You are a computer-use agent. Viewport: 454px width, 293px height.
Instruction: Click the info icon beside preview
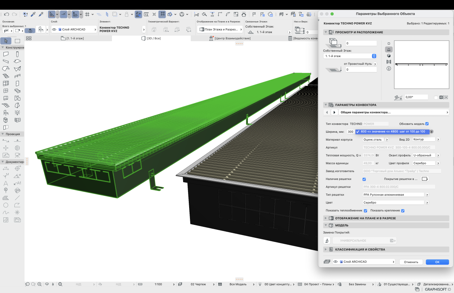pos(389,68)
